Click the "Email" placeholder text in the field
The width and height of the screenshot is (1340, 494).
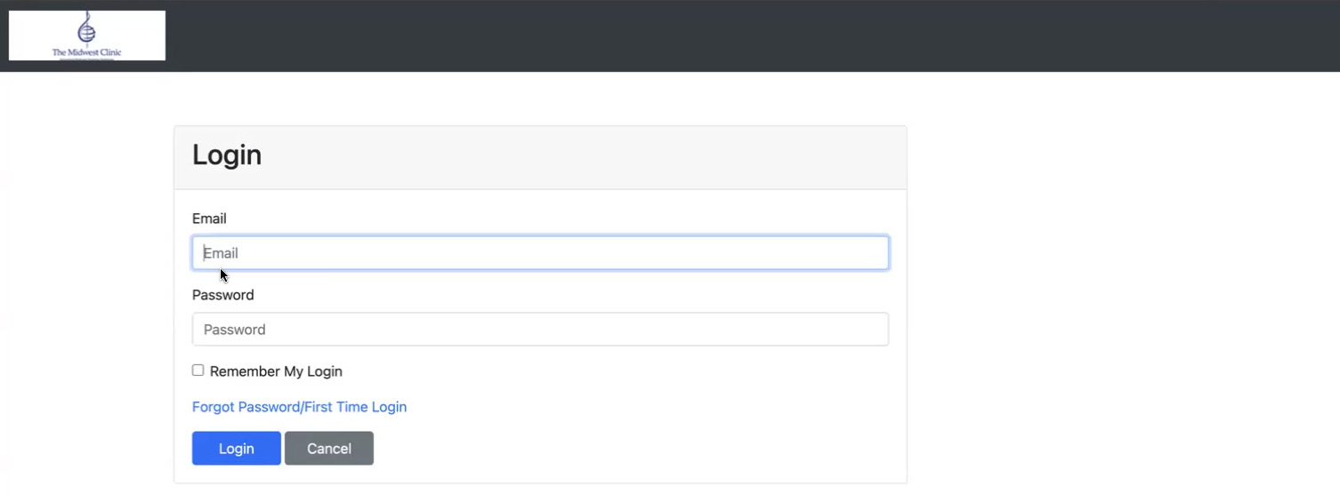coord(222,253)
